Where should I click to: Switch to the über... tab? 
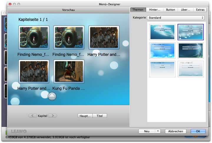pos(185,10)
